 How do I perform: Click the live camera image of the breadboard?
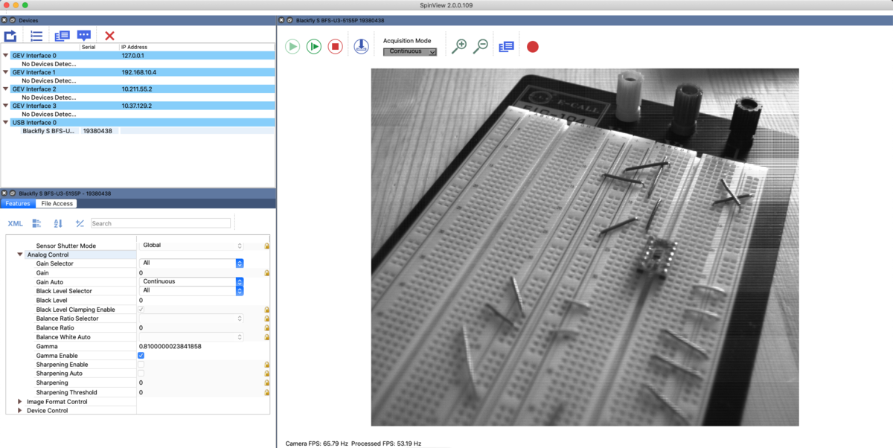[585, 247]
